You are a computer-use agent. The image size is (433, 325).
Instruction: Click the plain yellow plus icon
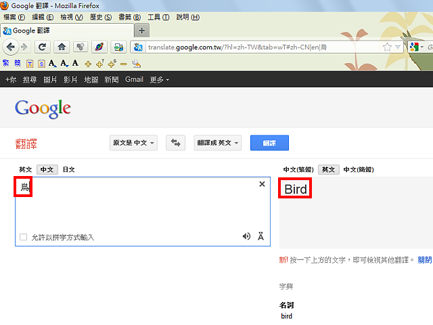(x=88, y=64)
